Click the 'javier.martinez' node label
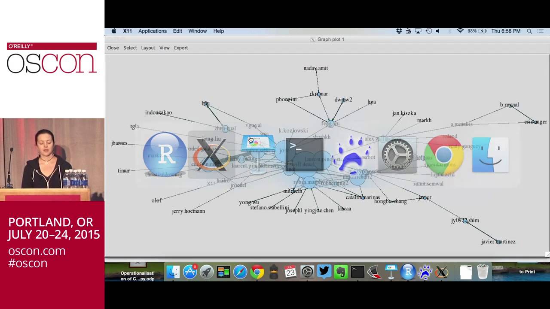Viewport: 550px width, 309px height. point(498,242)
